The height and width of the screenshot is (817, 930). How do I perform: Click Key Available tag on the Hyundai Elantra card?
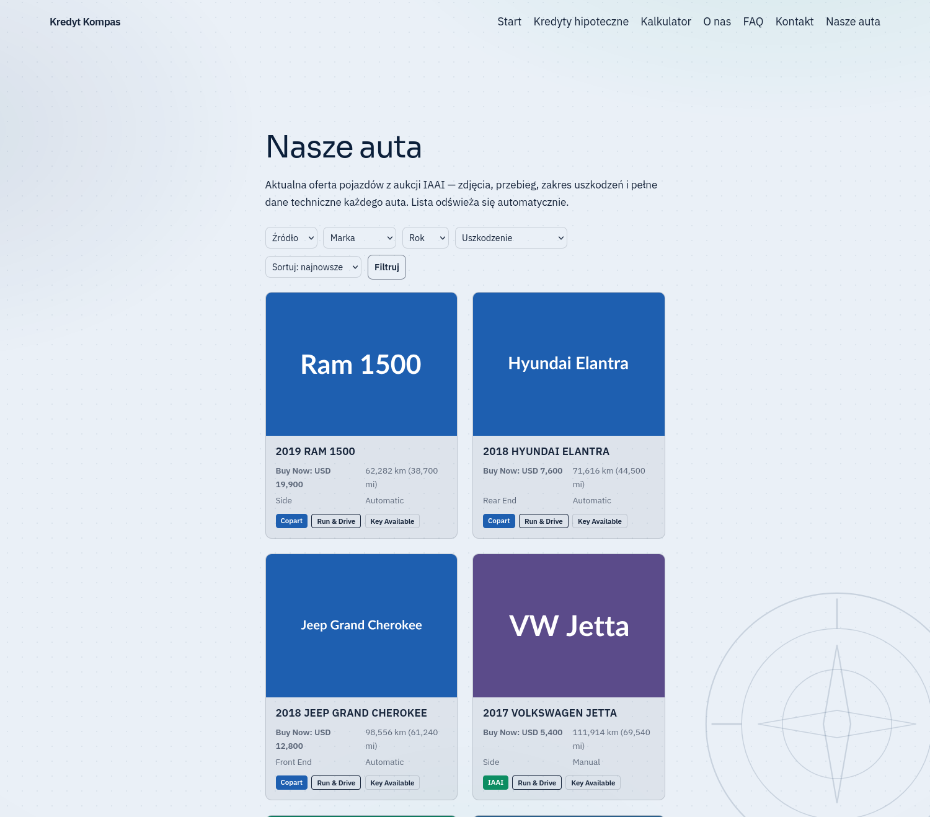(x=600, y=521)
